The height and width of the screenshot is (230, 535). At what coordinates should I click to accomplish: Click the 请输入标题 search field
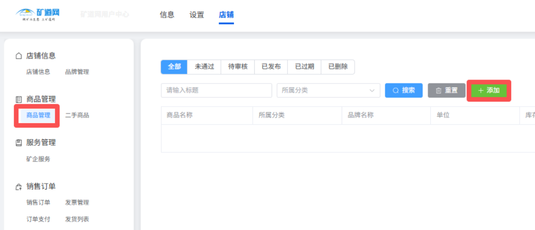(216, 91)
